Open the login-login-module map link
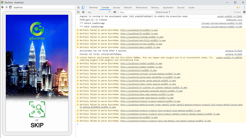246x138 pixels. pos(148,84)
